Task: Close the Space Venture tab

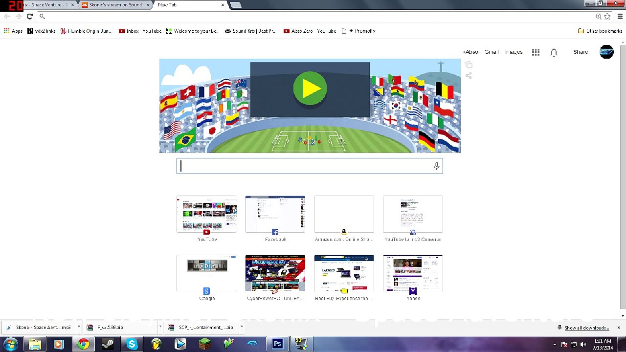Action: coord(73,5)
